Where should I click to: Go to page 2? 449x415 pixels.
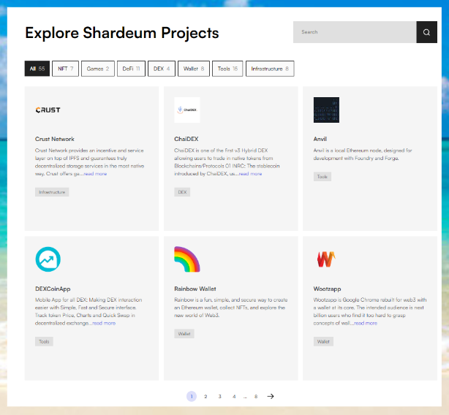(x=205, y=397)
